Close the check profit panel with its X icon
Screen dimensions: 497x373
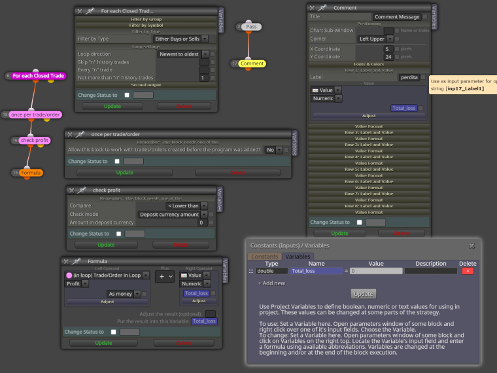(72, 190)
